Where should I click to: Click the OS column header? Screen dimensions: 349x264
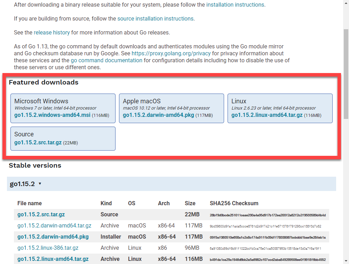point(132,203)
